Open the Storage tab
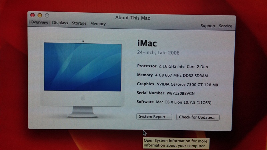Screen dimensions: 267x150 coord(79,23)
